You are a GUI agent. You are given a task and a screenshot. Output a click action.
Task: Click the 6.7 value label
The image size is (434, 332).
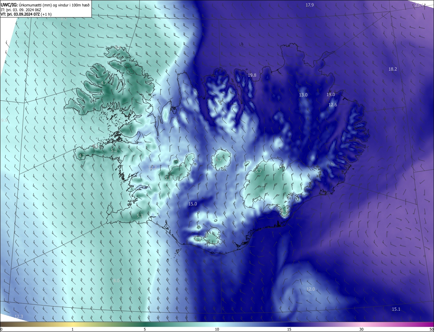219,160
